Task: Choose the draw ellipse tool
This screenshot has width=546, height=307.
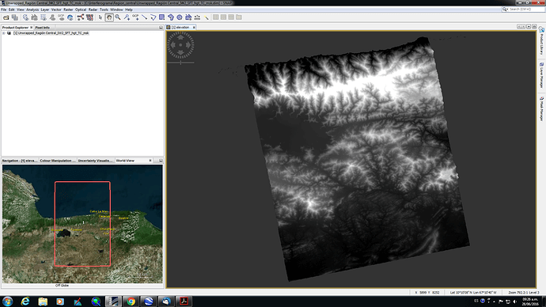Action: [x=180, y=17]
